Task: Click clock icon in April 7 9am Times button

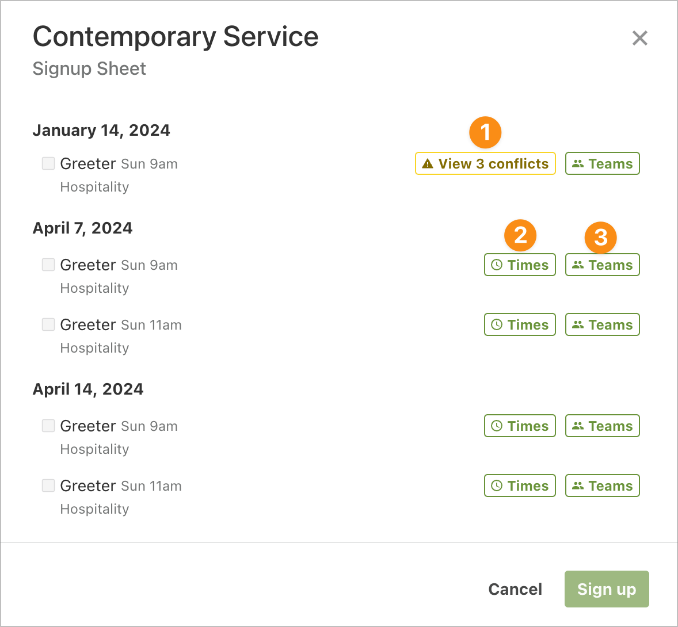Action: click(x=497, y=265)
